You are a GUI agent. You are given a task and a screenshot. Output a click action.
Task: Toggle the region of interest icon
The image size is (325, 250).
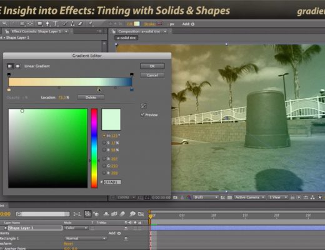click(222, 197)
